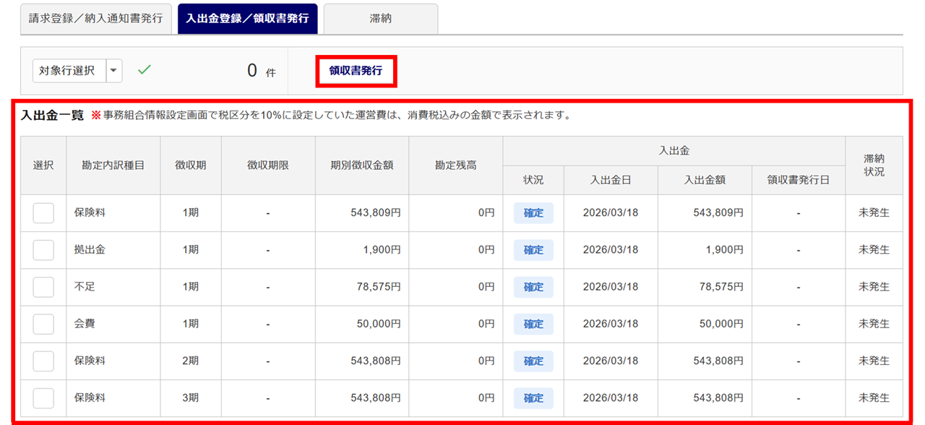Select the 対象行選択 combo box
The height and width of the screenshot is (425, 925).
[x=69, y=71]
